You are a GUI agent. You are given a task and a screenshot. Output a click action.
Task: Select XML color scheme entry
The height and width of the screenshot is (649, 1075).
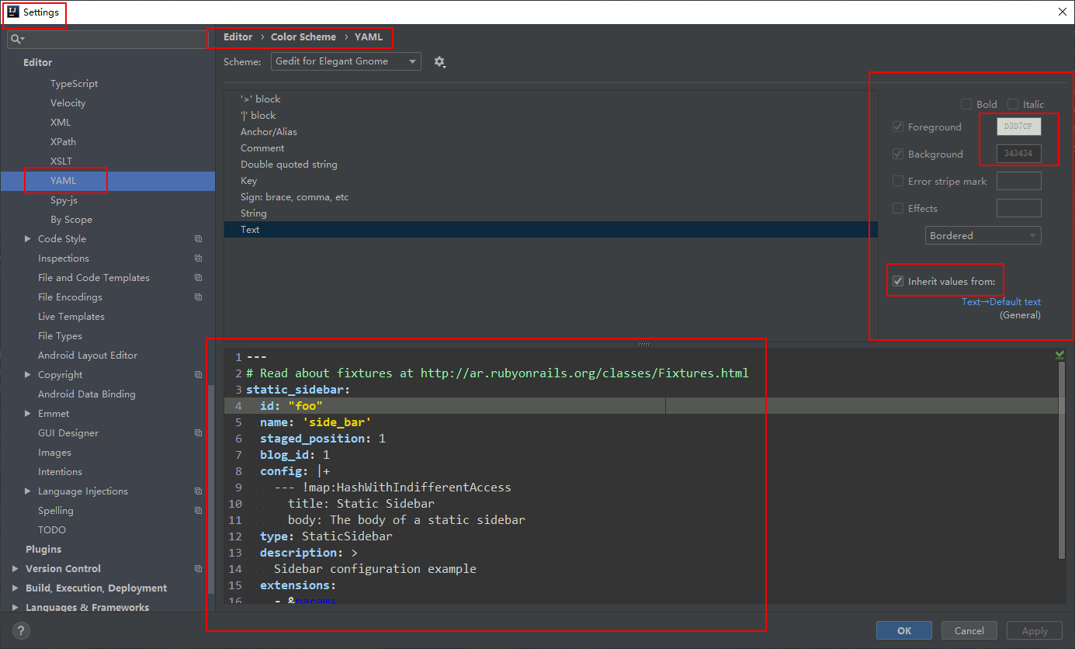61,123
